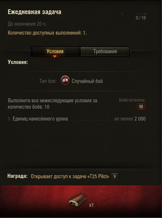Open the T25 Pilot task arrow button

[x=114, y=176]
